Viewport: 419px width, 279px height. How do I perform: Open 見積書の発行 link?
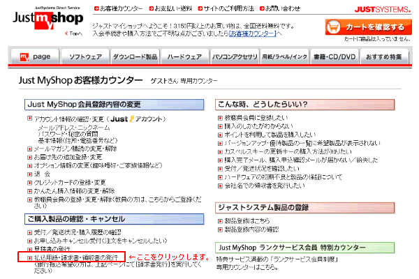tap(52, 249)
